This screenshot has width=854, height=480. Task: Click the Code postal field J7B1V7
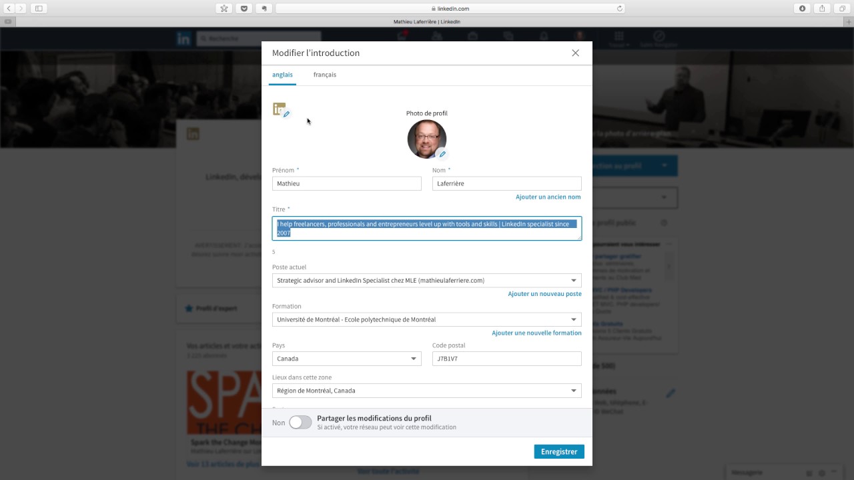pyautogui.click(x=507, y=359)
